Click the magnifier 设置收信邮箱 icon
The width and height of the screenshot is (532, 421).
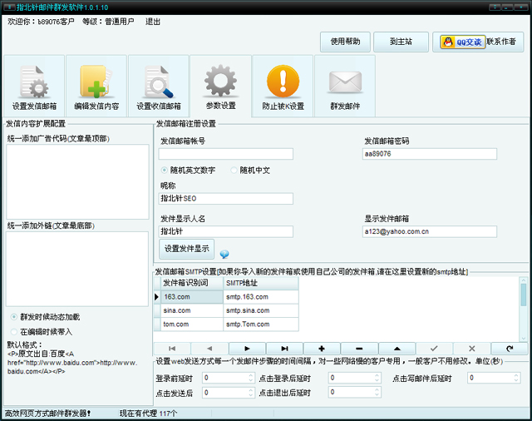[158, 82]
